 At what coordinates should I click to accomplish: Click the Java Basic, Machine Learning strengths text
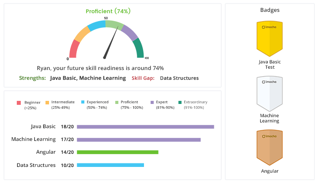(x=88, y=78)
